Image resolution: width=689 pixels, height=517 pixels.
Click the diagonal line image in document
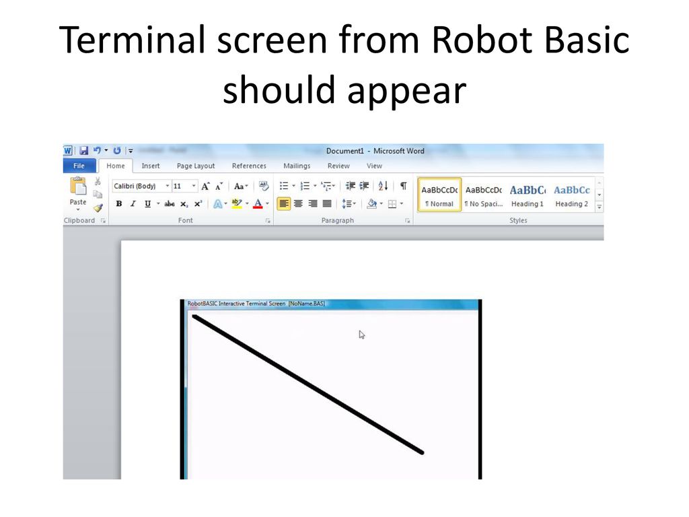pyautogui.click(x=307, y=384)
